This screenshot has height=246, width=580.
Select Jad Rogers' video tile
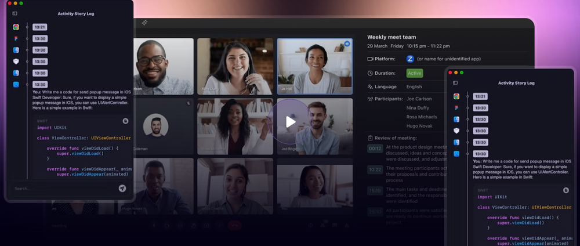click(315, 126)
